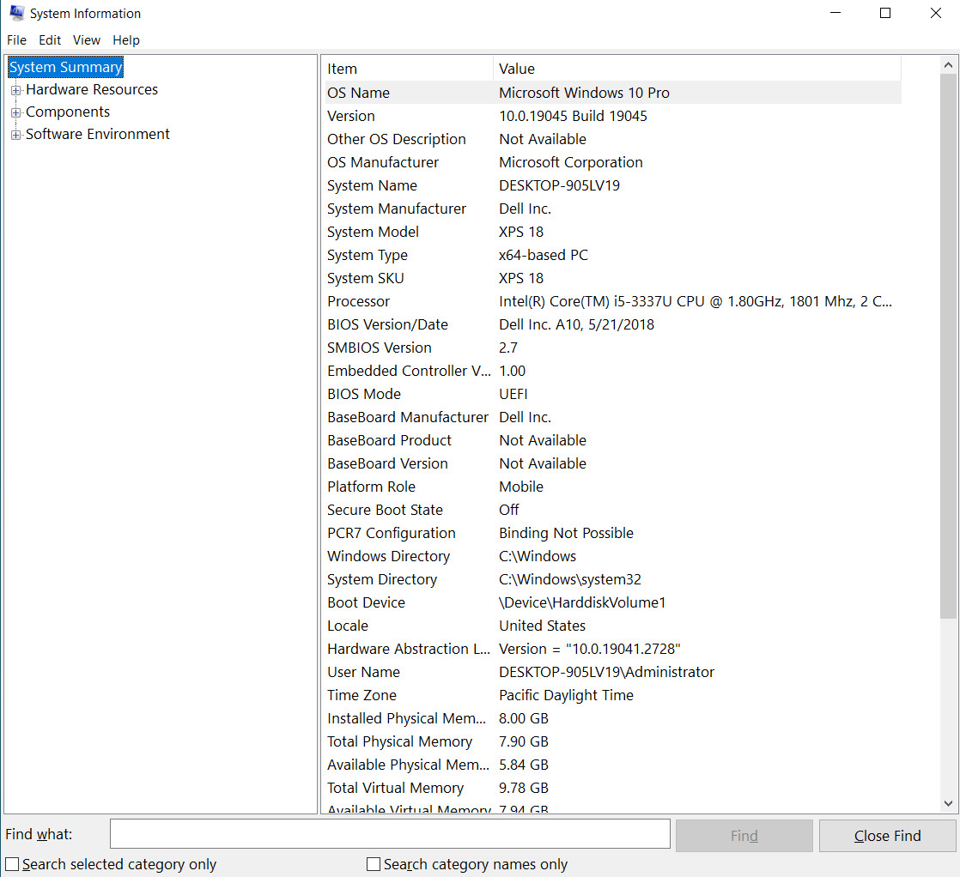This screenshot has height=877, width=960.
Task: Expand the Hardware Resources node
Action: [16, 91]
